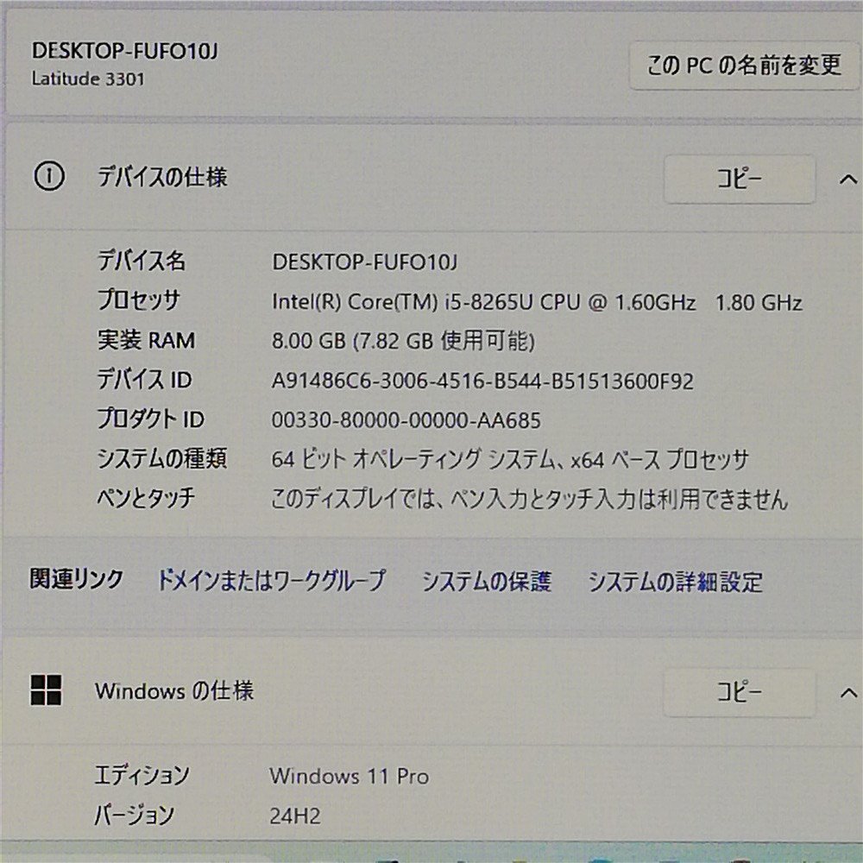Click the rename this PC button
Screen dimensions: 863x863
coord(745,66)
